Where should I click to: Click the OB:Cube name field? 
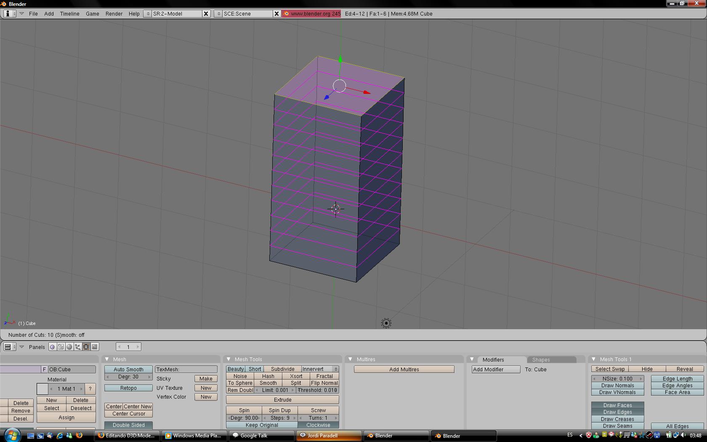tap(72, 369)
